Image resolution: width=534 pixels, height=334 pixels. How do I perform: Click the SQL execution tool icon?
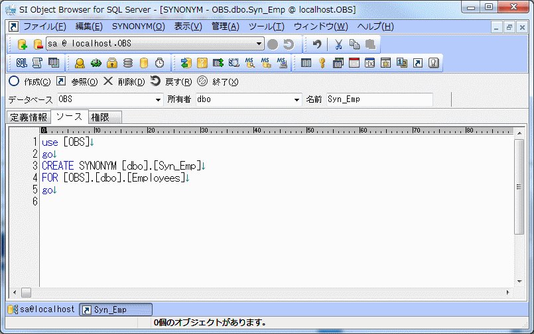click(21, 63)
